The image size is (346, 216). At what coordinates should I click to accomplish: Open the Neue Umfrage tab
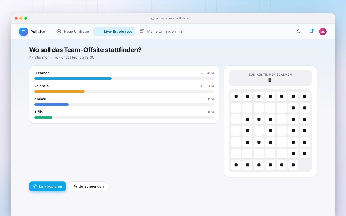click(x=73, y=32)
